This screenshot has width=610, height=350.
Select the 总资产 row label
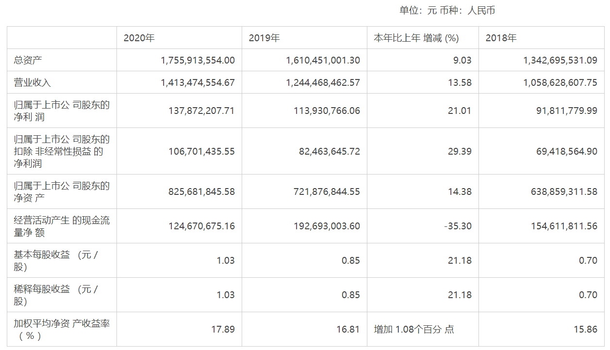(28, 60)
